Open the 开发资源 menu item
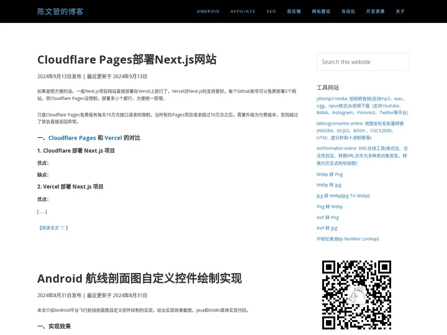Screen dimensions: 447x335 (x=375, y=11)
